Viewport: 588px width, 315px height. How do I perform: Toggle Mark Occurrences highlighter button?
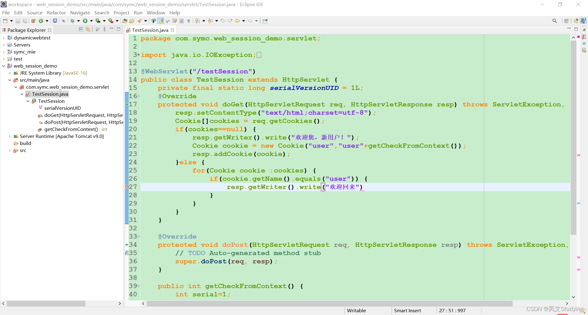pos(160,21)
